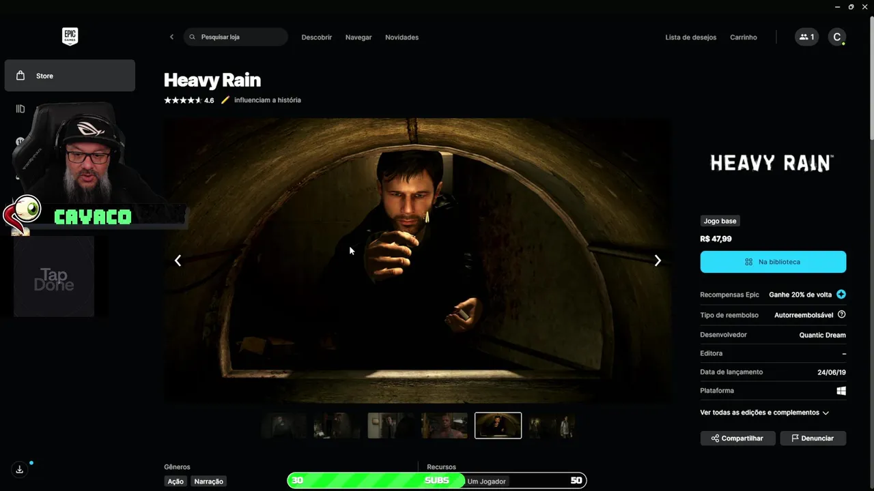Show next screenshot with right arrow
The height and width of the screenshot is (491, 874).
tap(658, 261)
